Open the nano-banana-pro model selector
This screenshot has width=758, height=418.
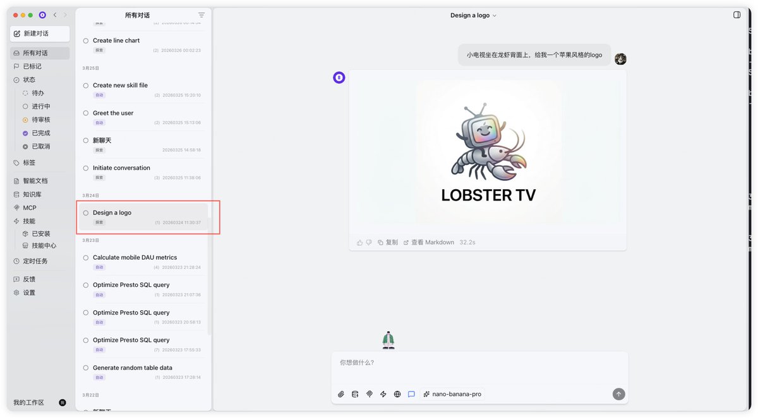click(x=452, y=394)
